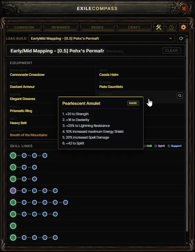Click the Pearlescent Amulet title
195x252 pixels.
pyautogui.click(x=81, y=103)
